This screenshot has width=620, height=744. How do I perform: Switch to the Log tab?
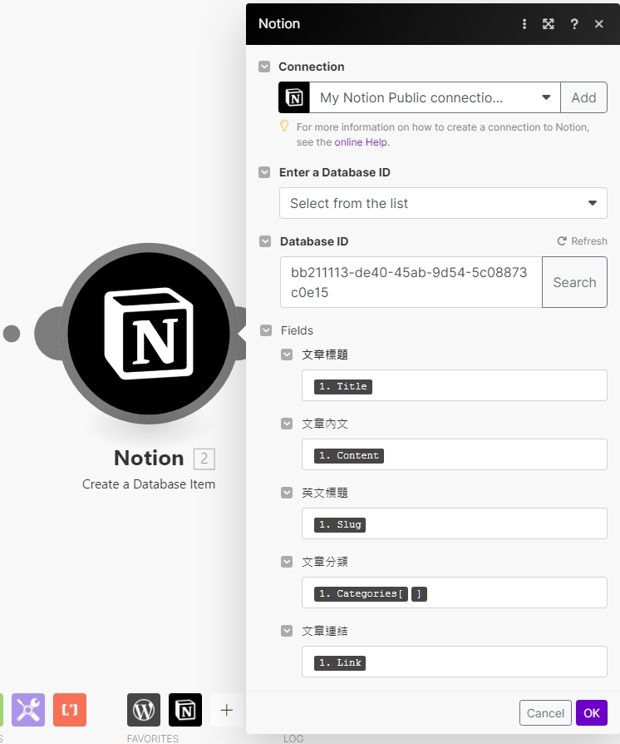click(x=293, y=738)
